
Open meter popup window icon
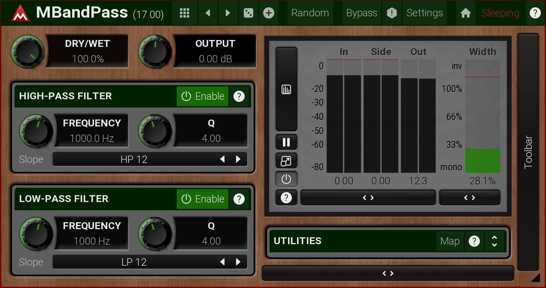click(286, 161)
